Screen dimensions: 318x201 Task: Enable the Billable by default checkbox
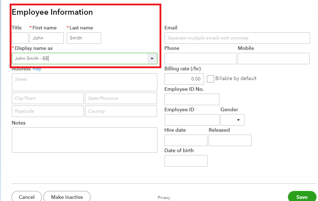tap(210, 79)
